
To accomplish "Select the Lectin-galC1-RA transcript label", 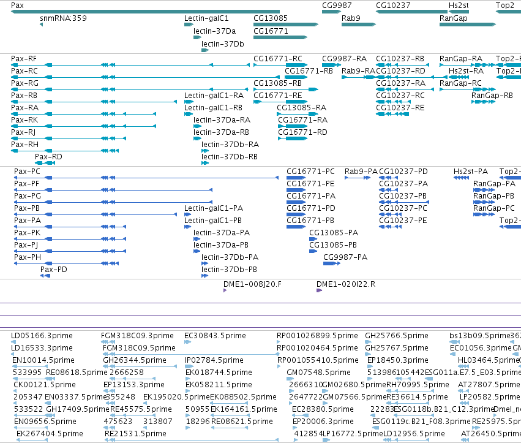I will (214, 96).
